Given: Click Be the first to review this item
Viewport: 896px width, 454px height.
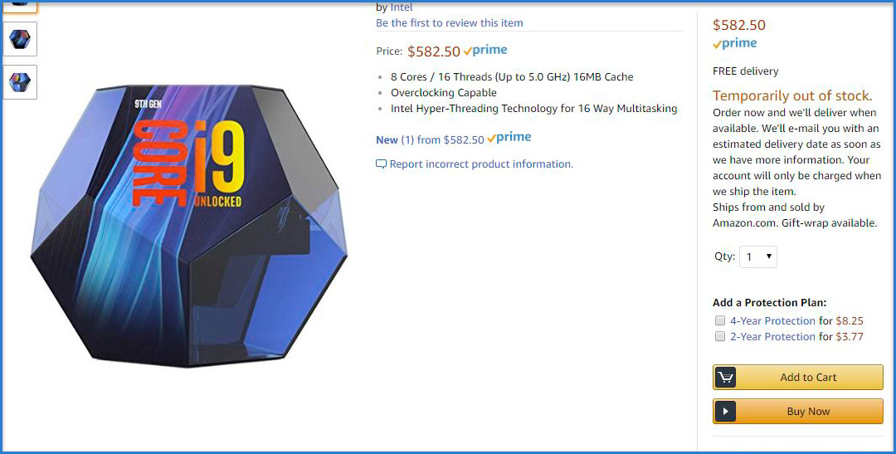Looking at the screenshot, I should [449, 23].
